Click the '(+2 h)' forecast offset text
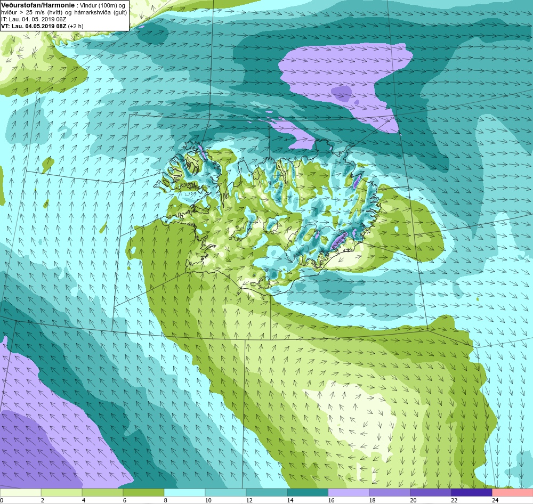The image size is (533, 504). (76, 26)
